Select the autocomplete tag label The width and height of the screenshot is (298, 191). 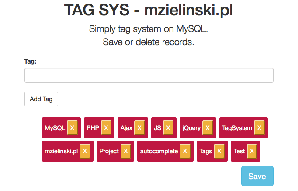click(x=159, y=151)
